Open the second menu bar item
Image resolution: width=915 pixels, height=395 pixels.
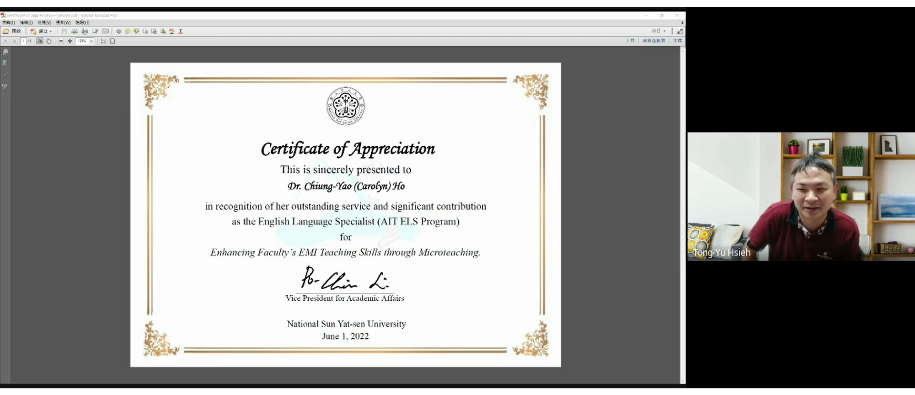[26, 22]
